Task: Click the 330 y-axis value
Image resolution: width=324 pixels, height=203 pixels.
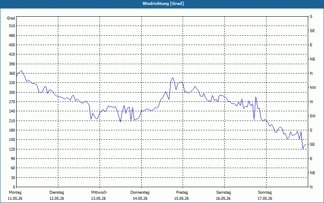Action: (x=12, y=83)
